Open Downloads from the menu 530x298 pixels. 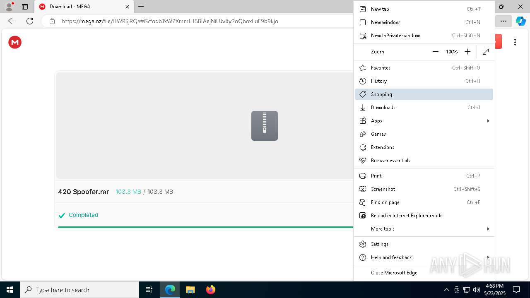(x=424, y=108)
